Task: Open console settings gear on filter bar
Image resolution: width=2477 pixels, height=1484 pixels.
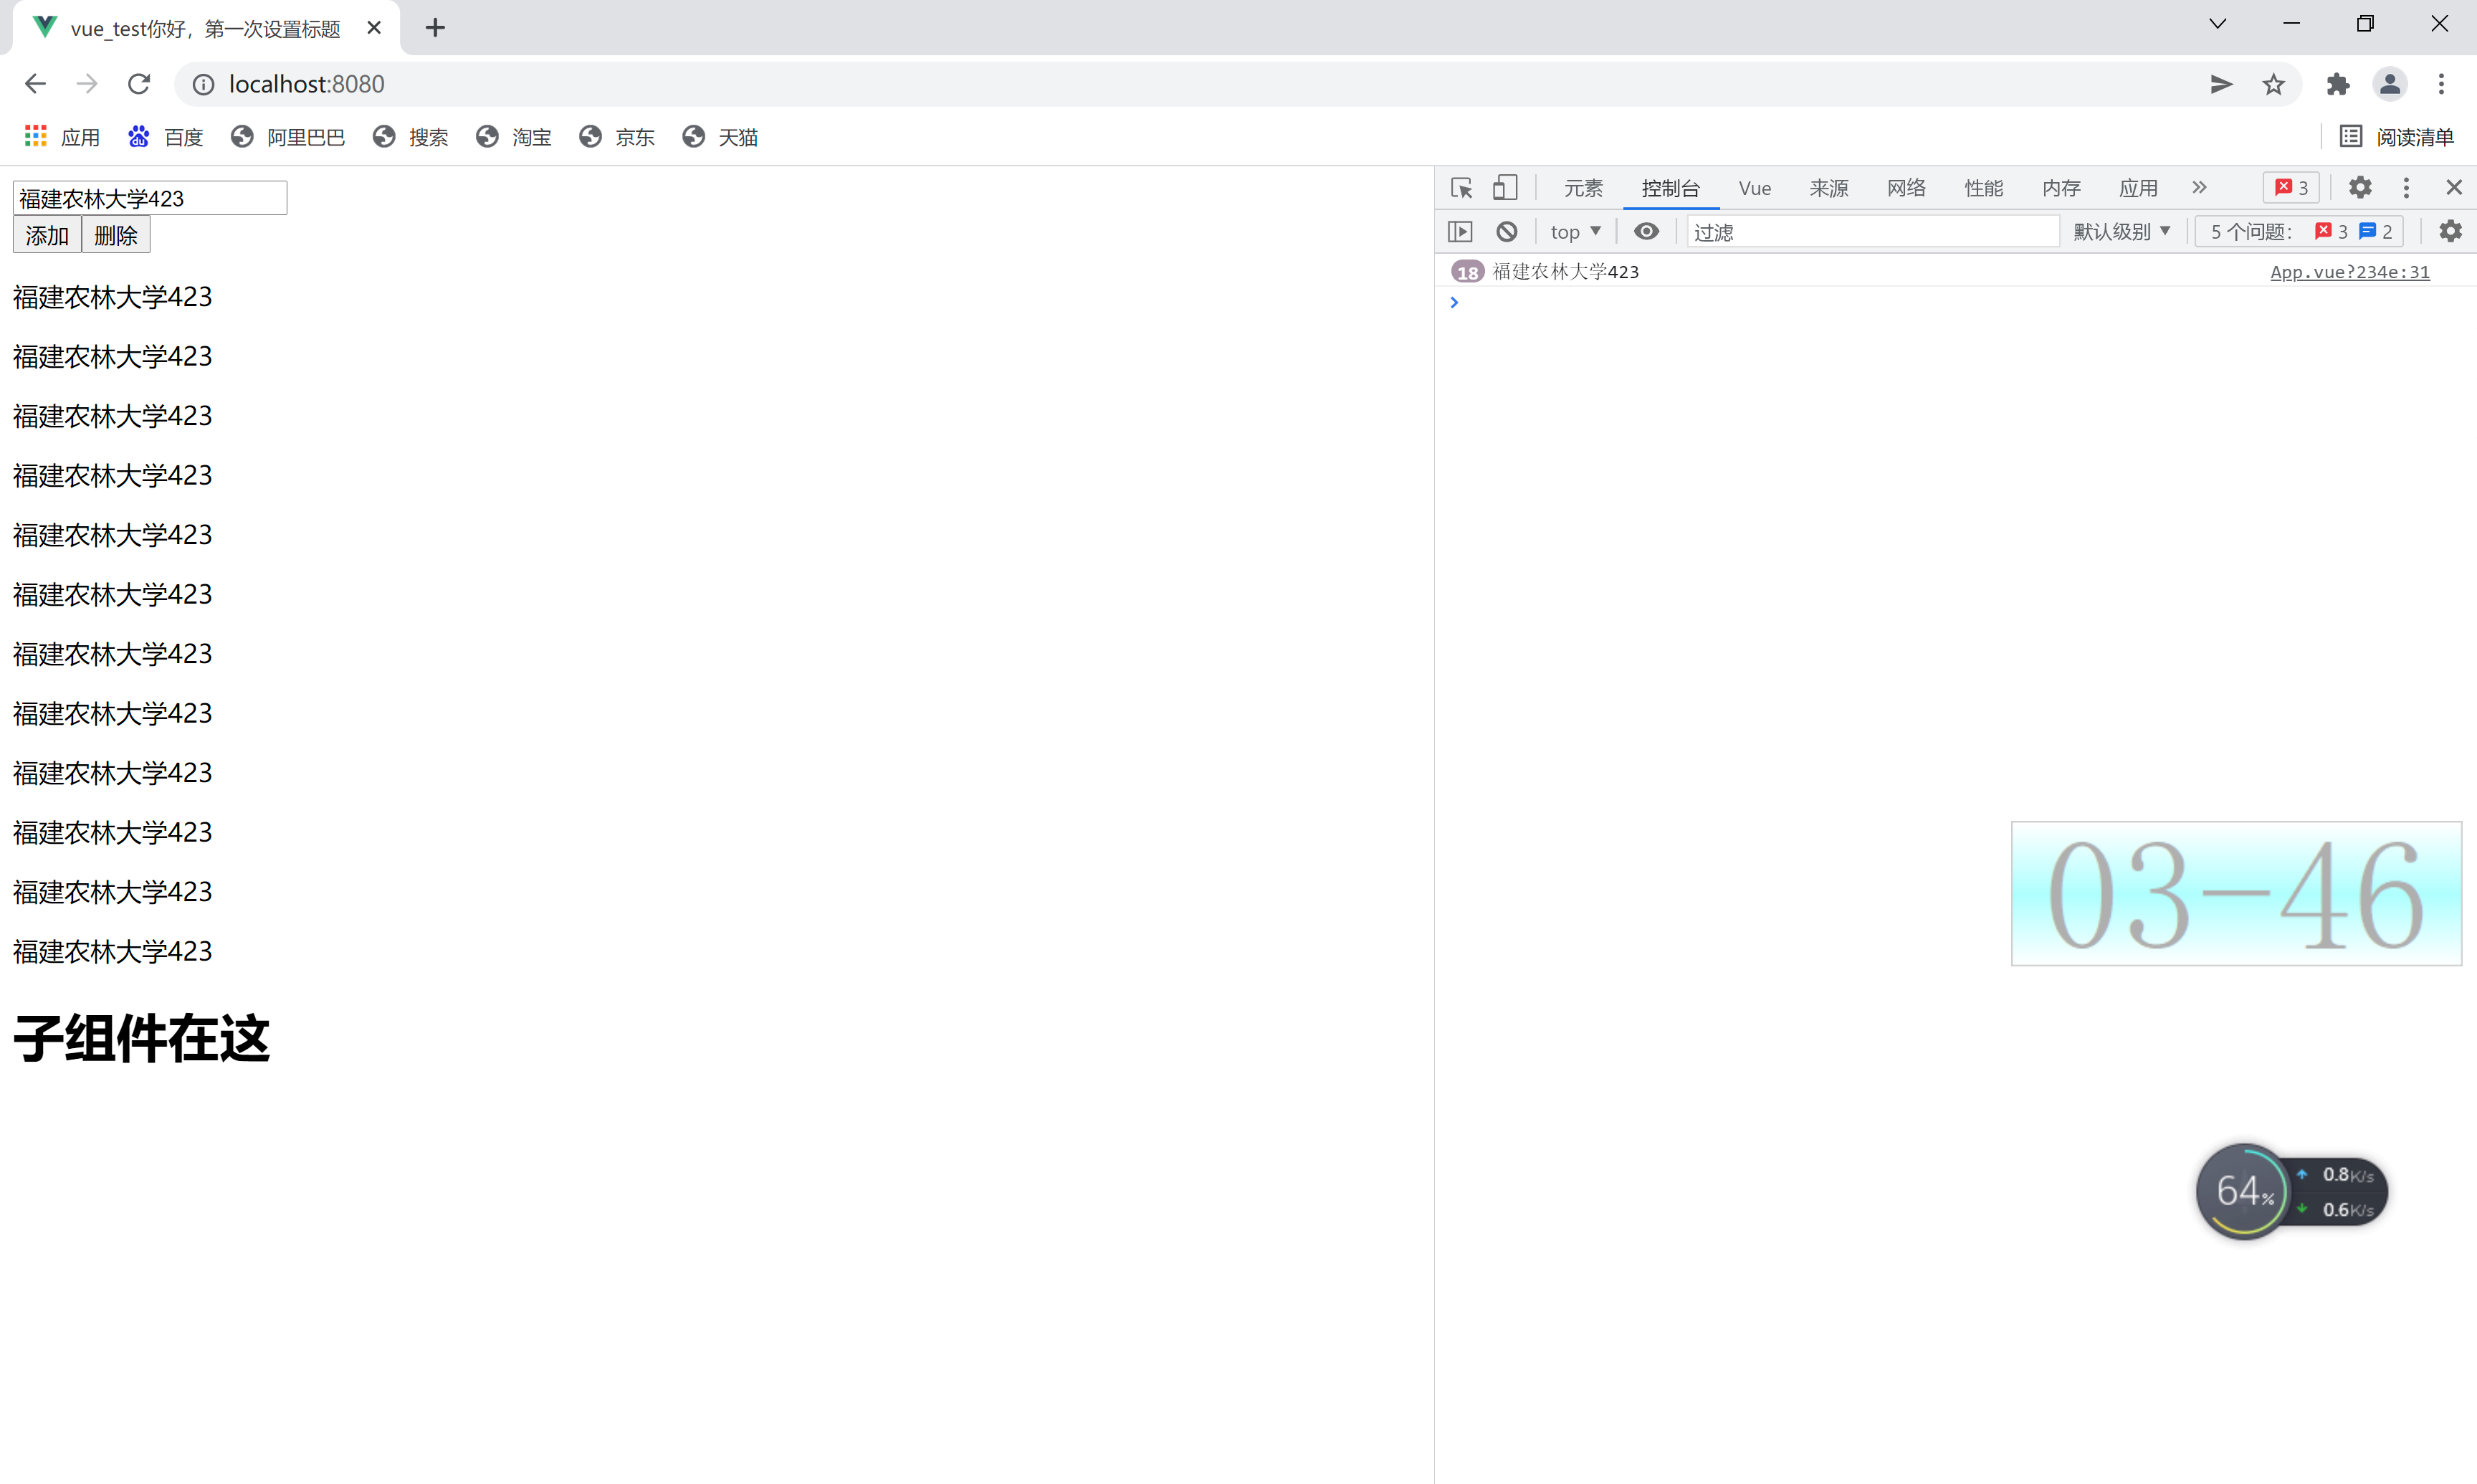Action: [2450, 231]
